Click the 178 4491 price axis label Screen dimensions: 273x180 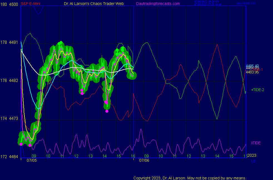(9, 42)
